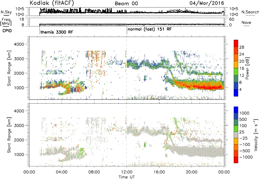Click the gray velocity band near 22:00
The width and height of the screenshot is (259, 179).
pos(208,152)
